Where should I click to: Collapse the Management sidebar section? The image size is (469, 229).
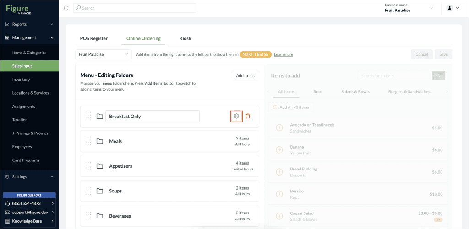[x=29, y=37]
